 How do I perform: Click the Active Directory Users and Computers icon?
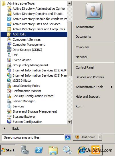9,29
